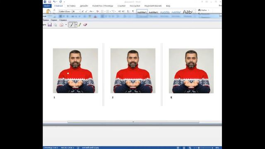Click the horizontal scrollbar below the document
The height and width of the screenshot is (149, 265).
pyautogui.click(x=133, y=122)
